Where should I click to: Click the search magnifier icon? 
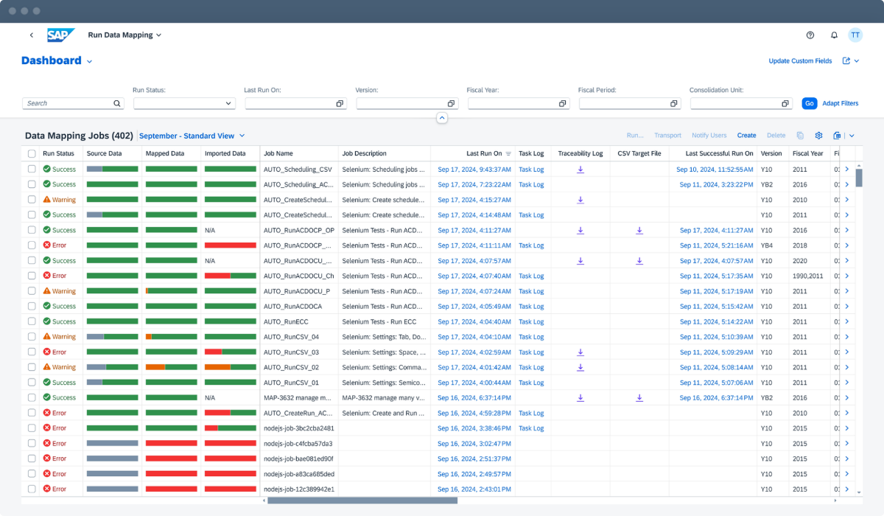[x=116, y=104]
